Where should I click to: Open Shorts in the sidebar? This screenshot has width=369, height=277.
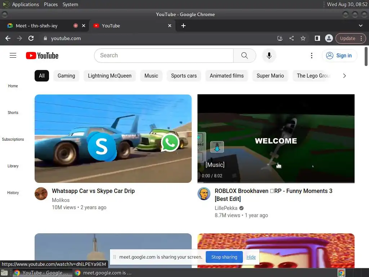(x=13, y=113)
